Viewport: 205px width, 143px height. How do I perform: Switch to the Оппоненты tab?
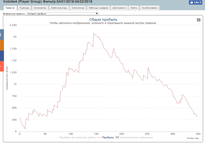point(40,8)
